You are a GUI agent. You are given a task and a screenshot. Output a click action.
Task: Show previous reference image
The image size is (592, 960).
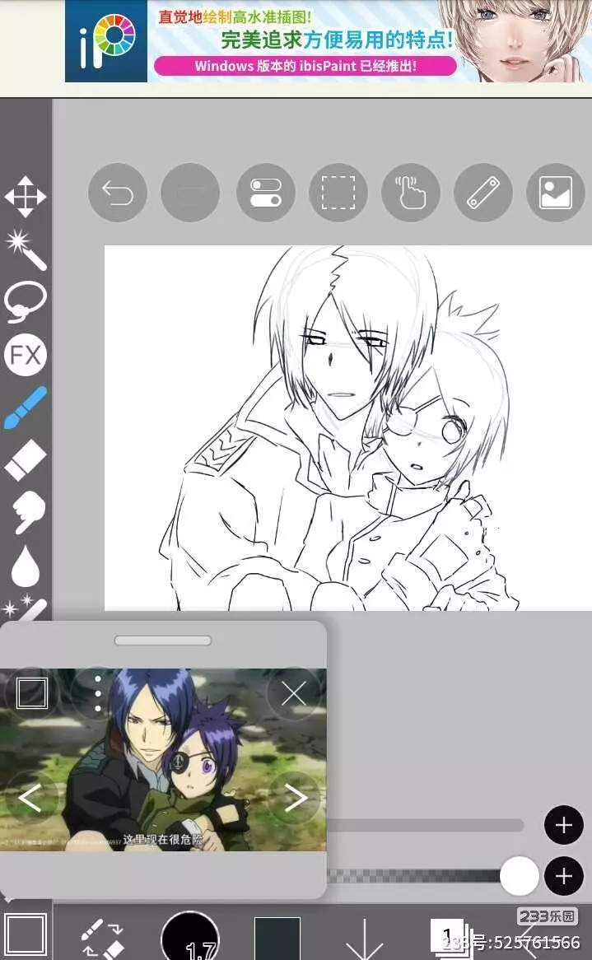coord(30,798)
